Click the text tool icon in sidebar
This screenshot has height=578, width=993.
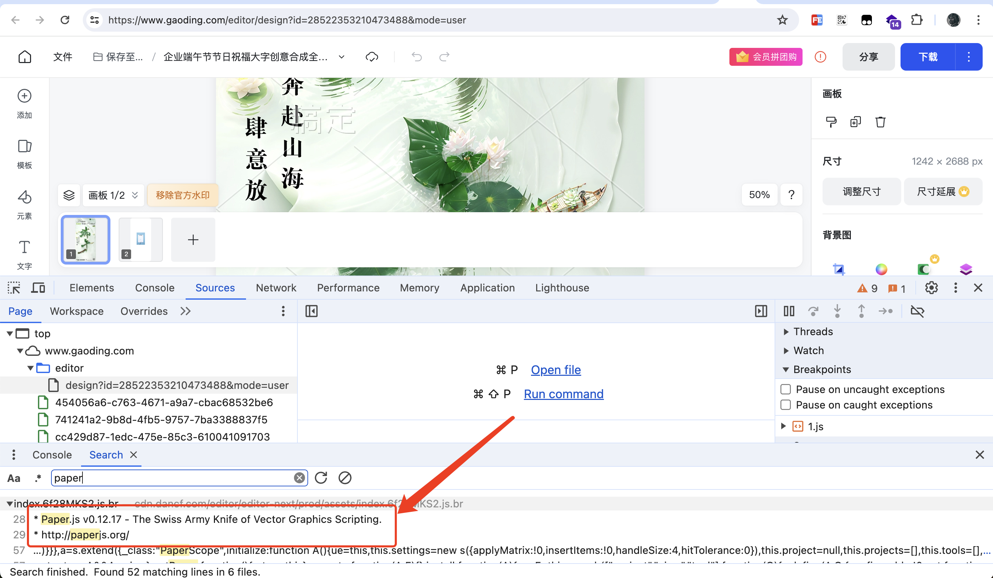(25, 246)
